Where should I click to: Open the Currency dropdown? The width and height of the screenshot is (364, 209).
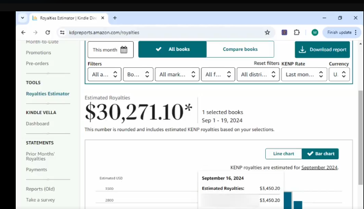pyautogui.click(x=339, y=75)
